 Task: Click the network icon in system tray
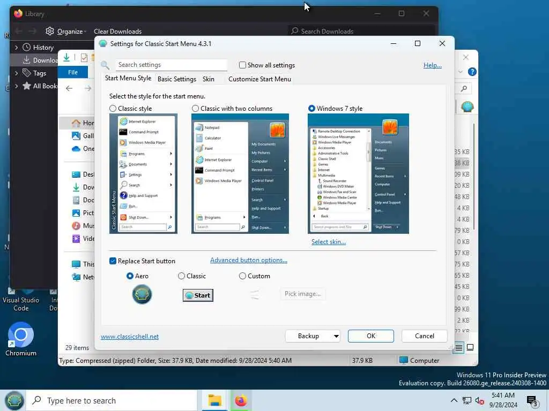(x=467, y=400)
